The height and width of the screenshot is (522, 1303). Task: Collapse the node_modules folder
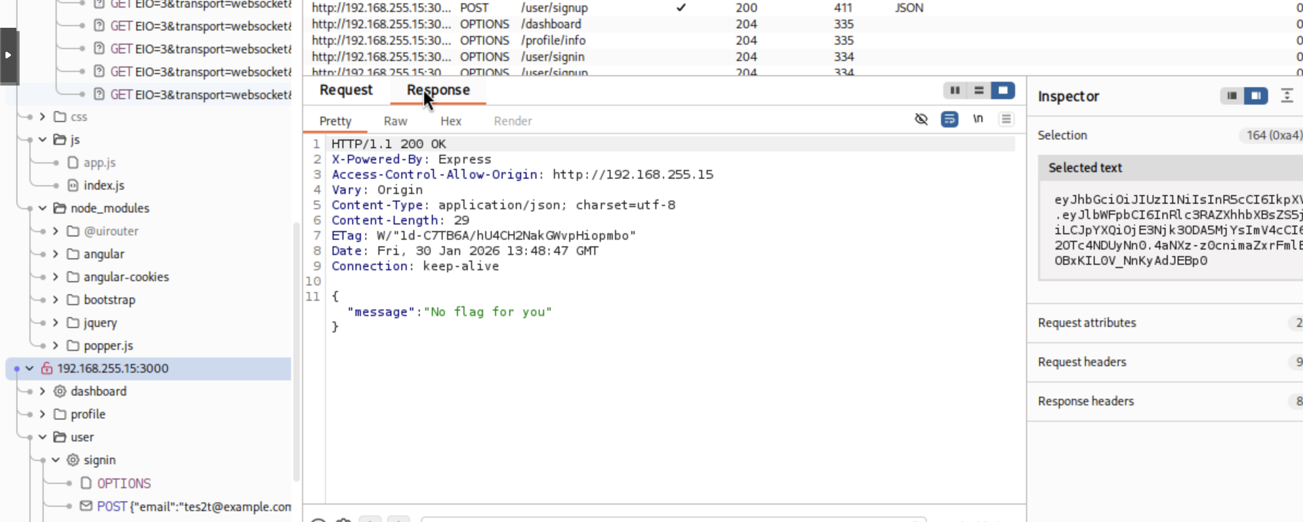coord(43,208)
